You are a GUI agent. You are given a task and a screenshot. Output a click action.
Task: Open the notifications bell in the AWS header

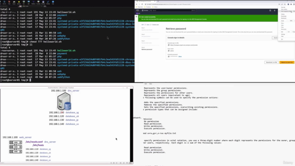click(x=275, y=11)
